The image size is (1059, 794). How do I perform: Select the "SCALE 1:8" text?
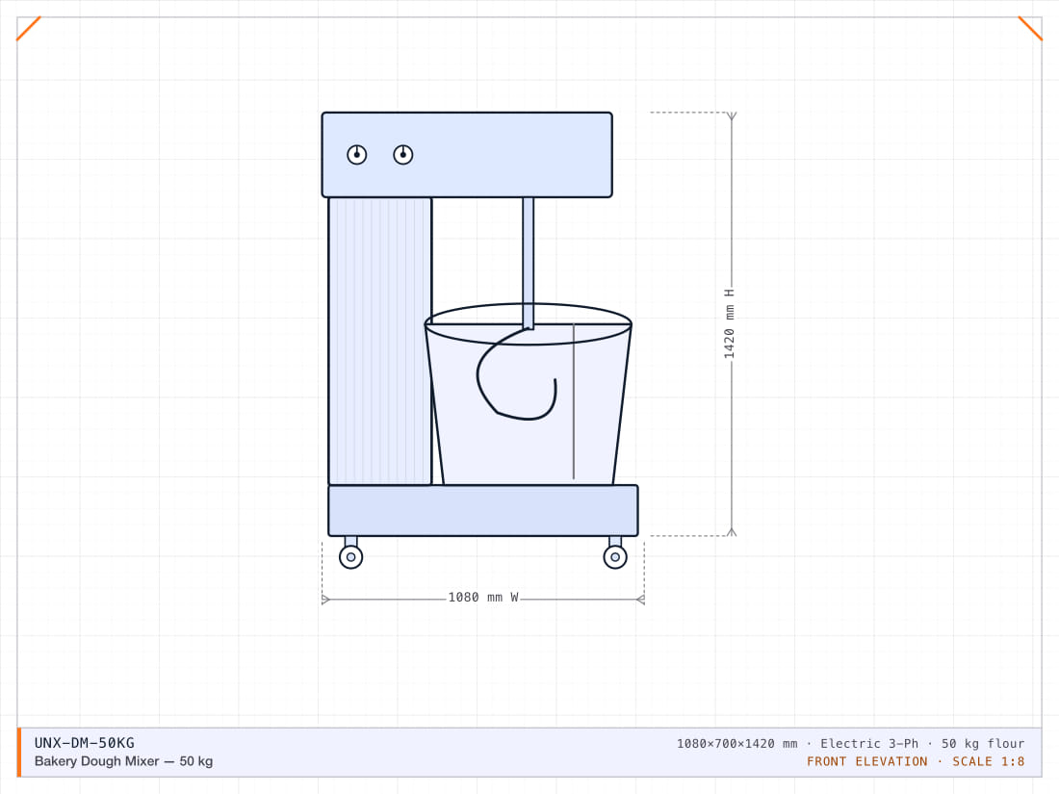pyautogui.click(x=988, y=761)
